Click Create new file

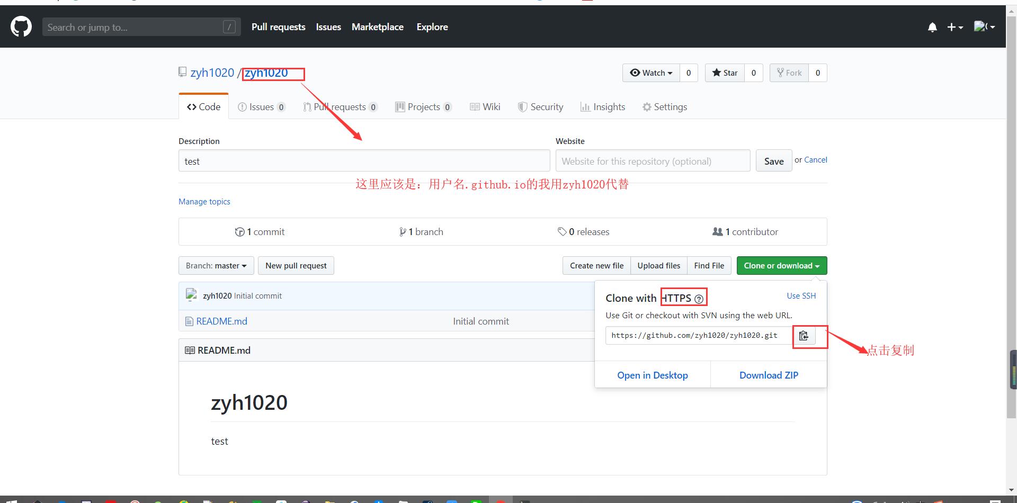[x=597, y=266]
